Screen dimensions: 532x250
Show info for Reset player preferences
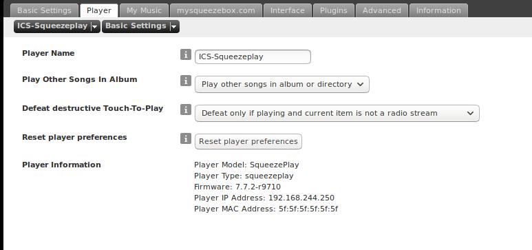click(x=186, y=138)
